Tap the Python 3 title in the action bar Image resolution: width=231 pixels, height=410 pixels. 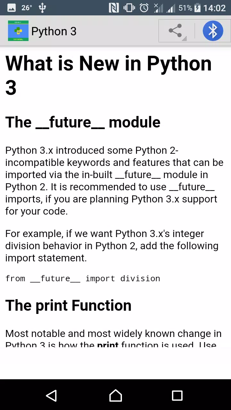(54, 31)
